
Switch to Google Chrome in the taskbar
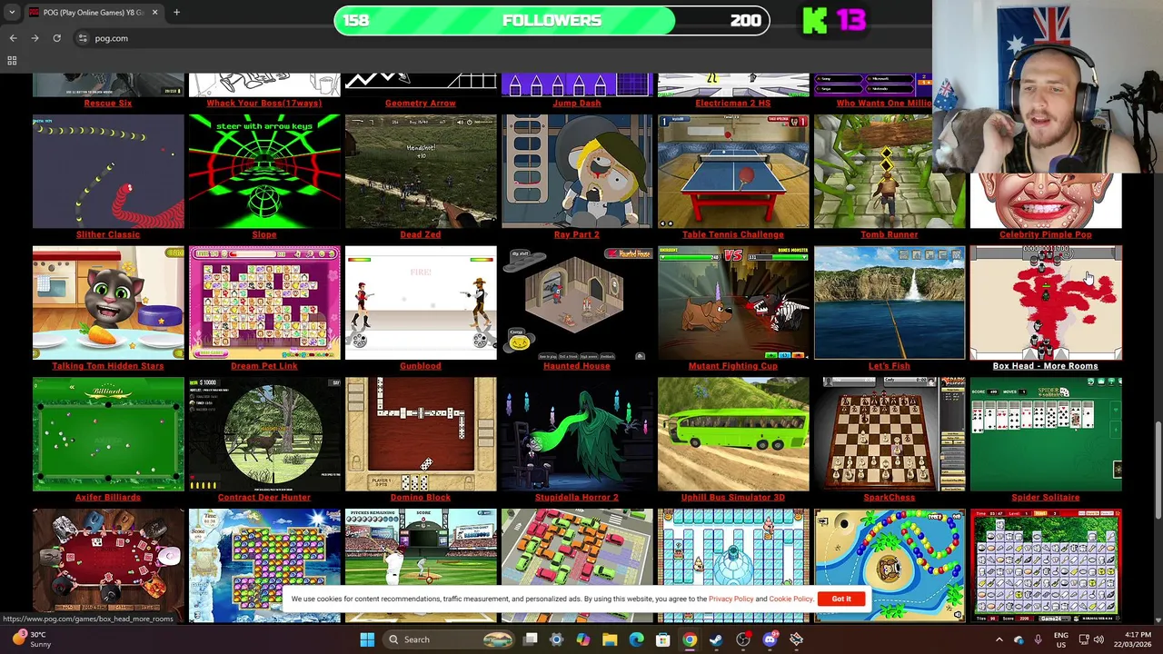tap(690, 639)
